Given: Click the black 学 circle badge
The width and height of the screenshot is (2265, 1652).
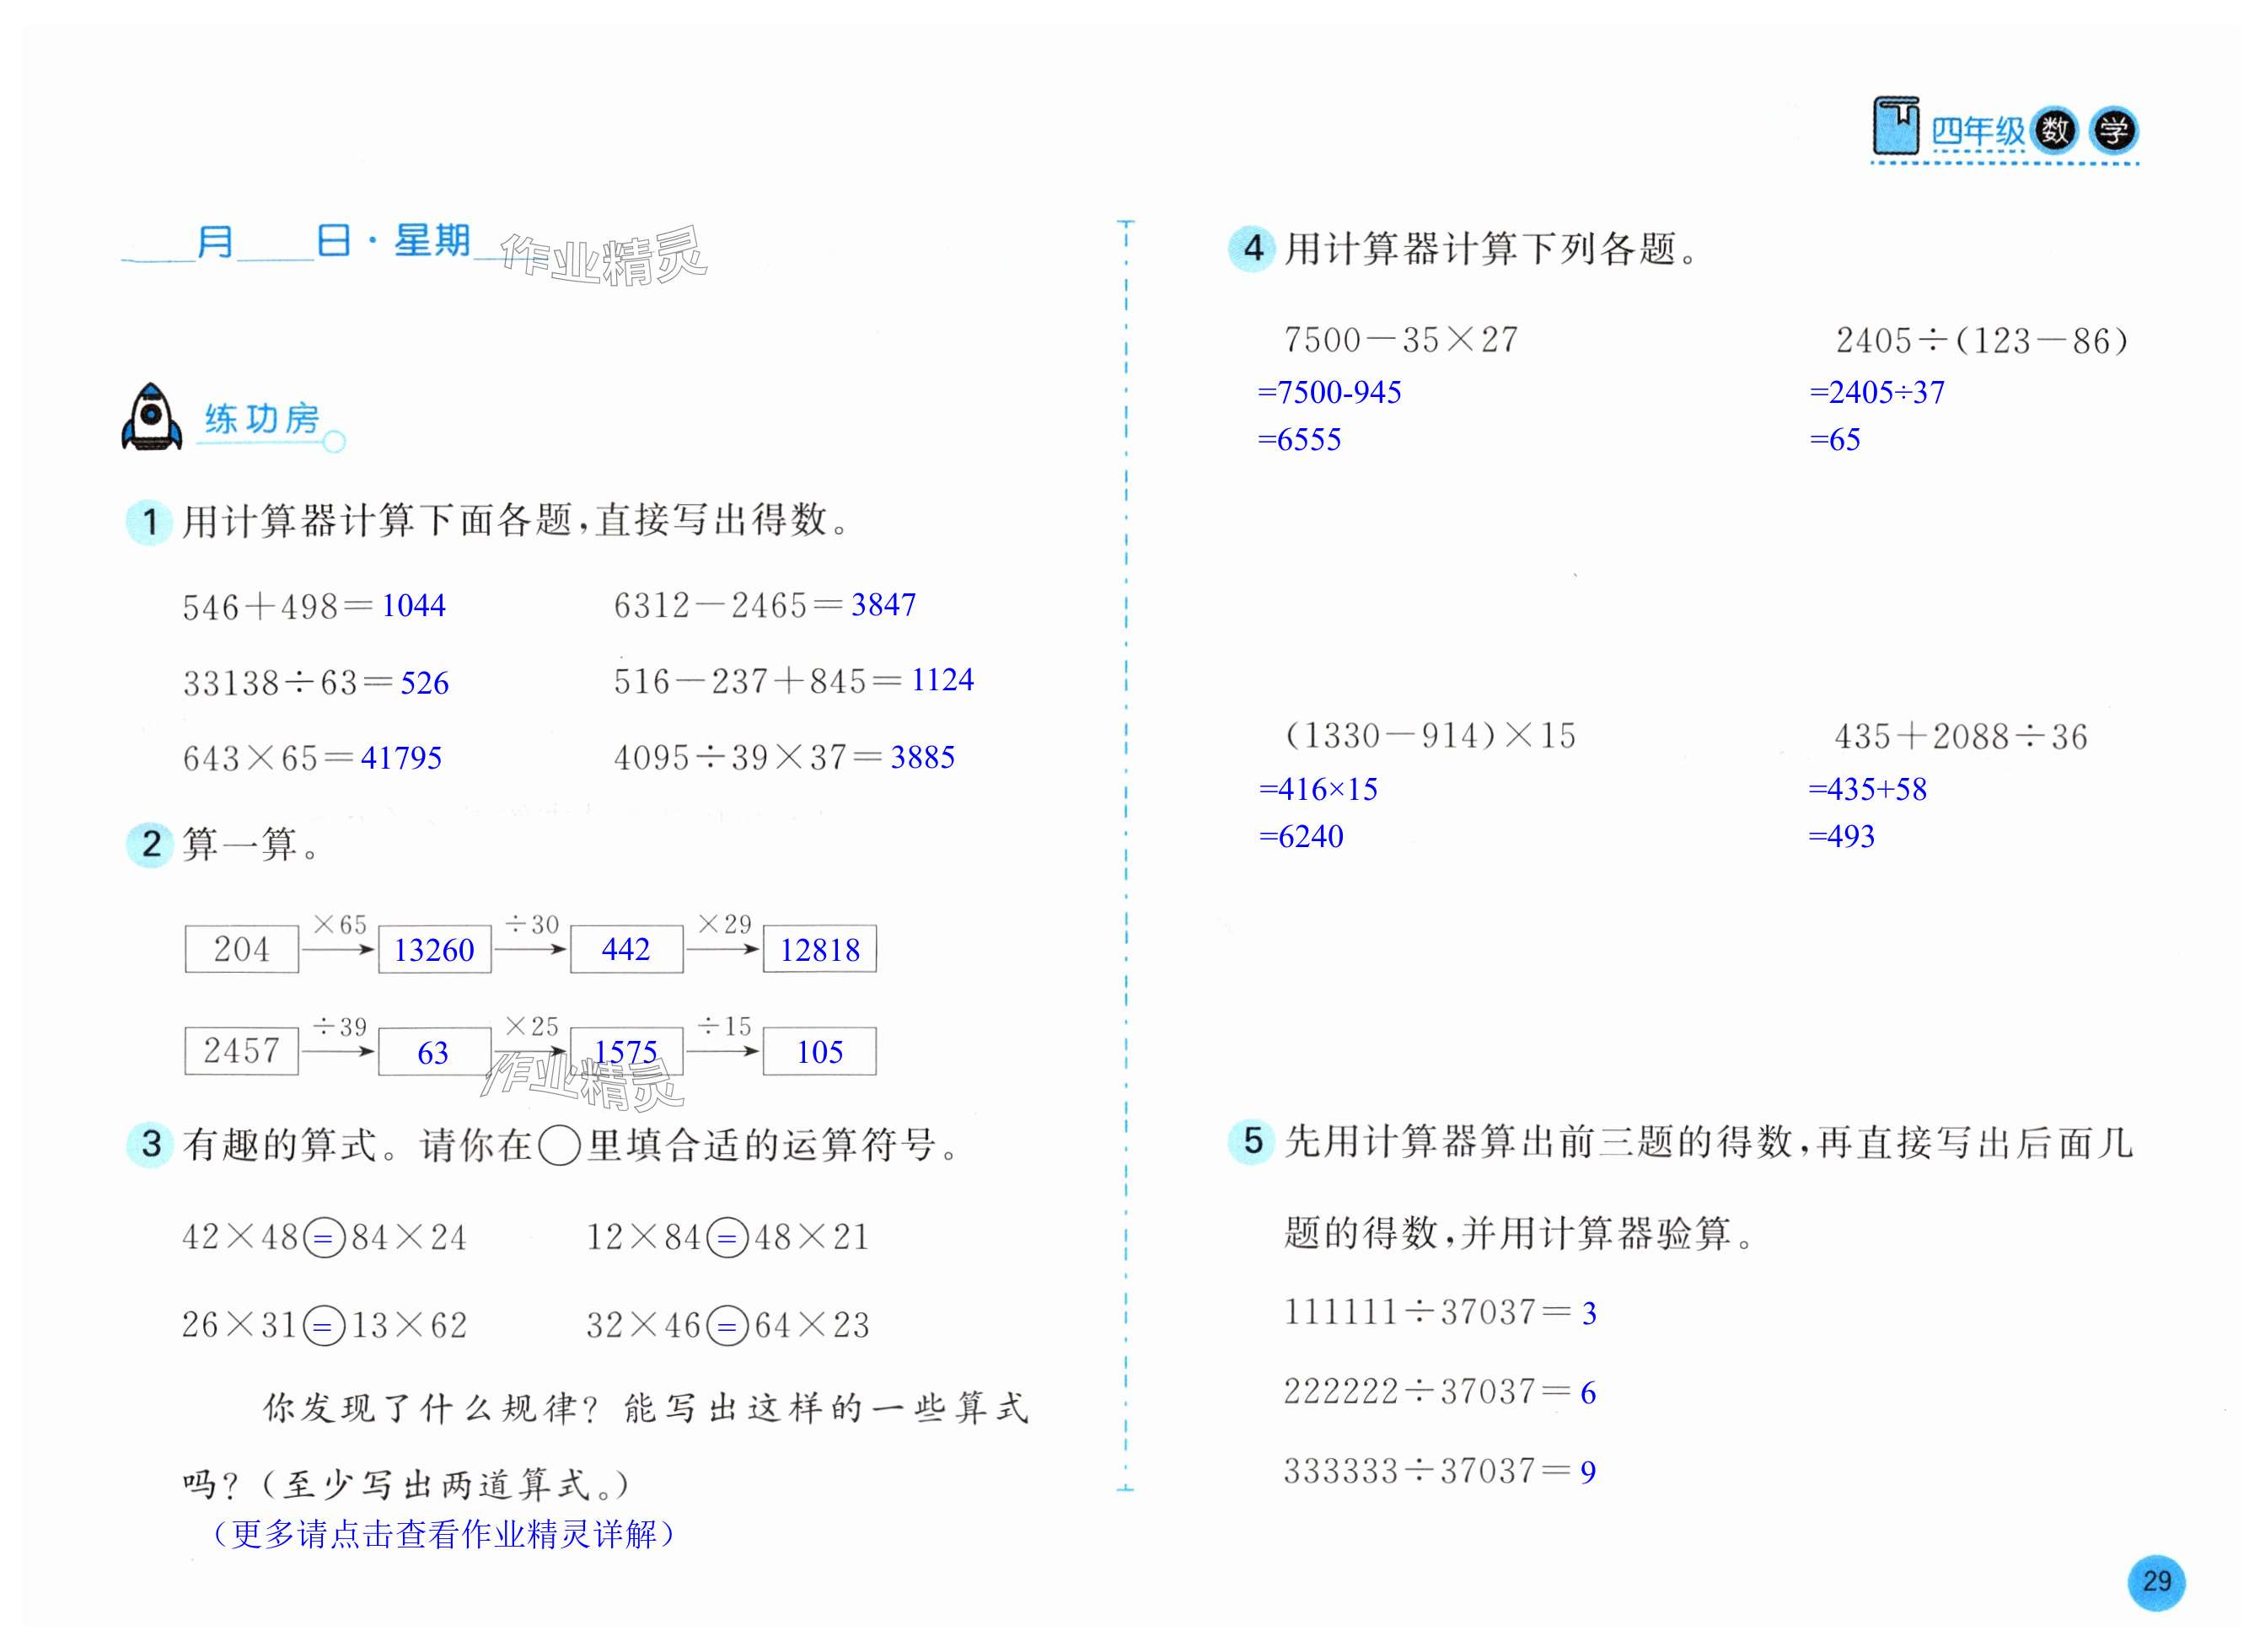Looking at the screenshot, I should (2113, 130).
